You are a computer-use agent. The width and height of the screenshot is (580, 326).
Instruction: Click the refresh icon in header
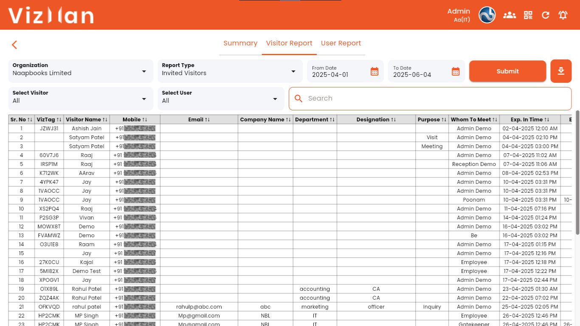546,15
